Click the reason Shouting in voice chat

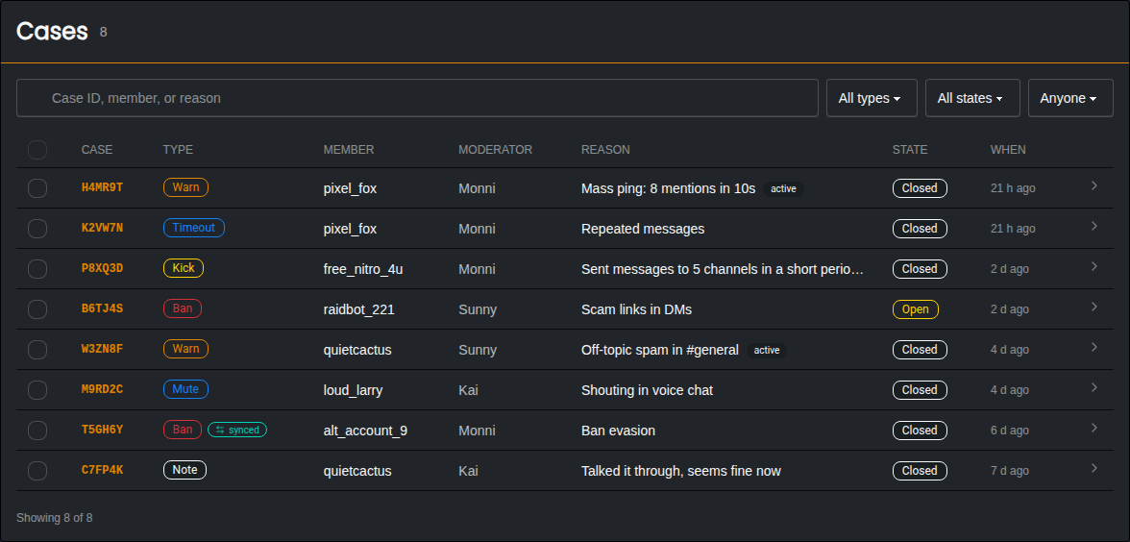click(648, 390)
